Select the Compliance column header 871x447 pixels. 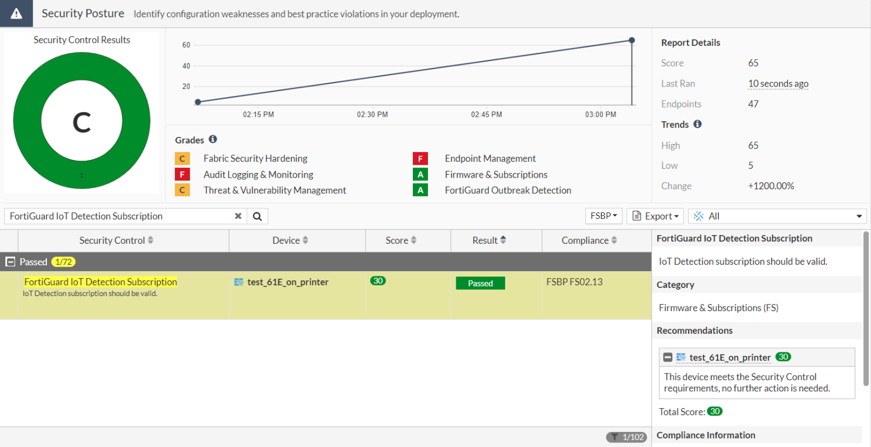(x=587, y=240)
